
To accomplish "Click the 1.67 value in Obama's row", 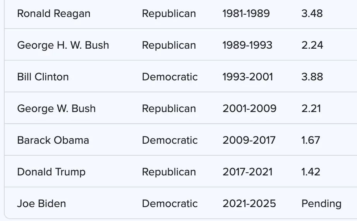I will click(311, 140).
